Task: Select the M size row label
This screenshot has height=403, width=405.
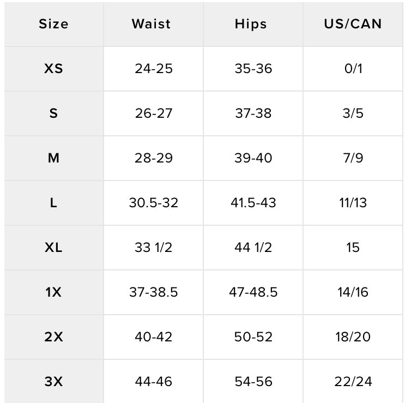Action: coord(53,158)
